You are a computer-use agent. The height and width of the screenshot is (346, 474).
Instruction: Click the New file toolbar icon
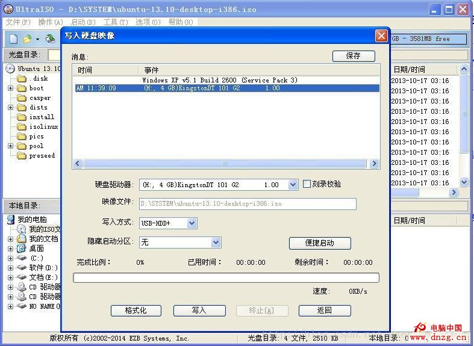click(x=13, y=39)
